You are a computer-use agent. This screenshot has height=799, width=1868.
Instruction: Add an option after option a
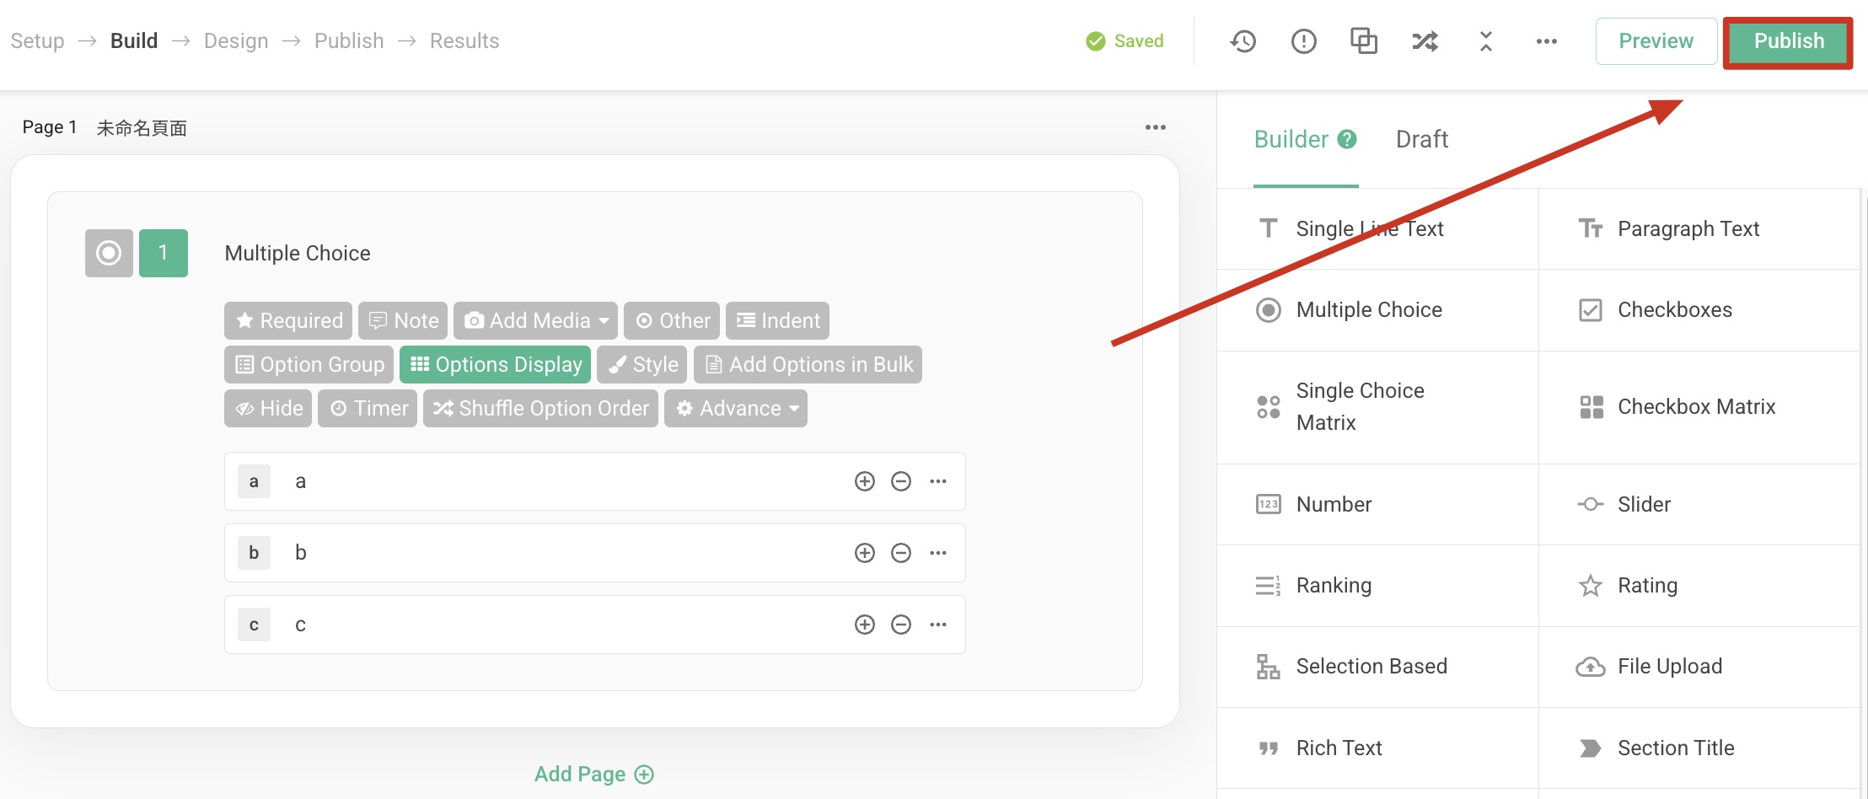tap(864, 481)
